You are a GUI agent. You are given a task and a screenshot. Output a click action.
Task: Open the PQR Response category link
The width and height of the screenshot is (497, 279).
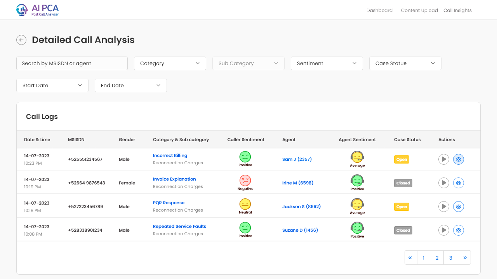[169, 203]
